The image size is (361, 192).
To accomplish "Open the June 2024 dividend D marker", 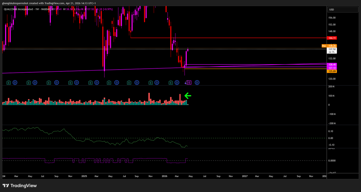I will point(35,82).
